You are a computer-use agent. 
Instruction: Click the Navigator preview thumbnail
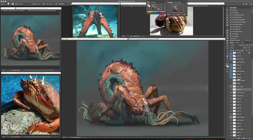[x=177, y=8]
